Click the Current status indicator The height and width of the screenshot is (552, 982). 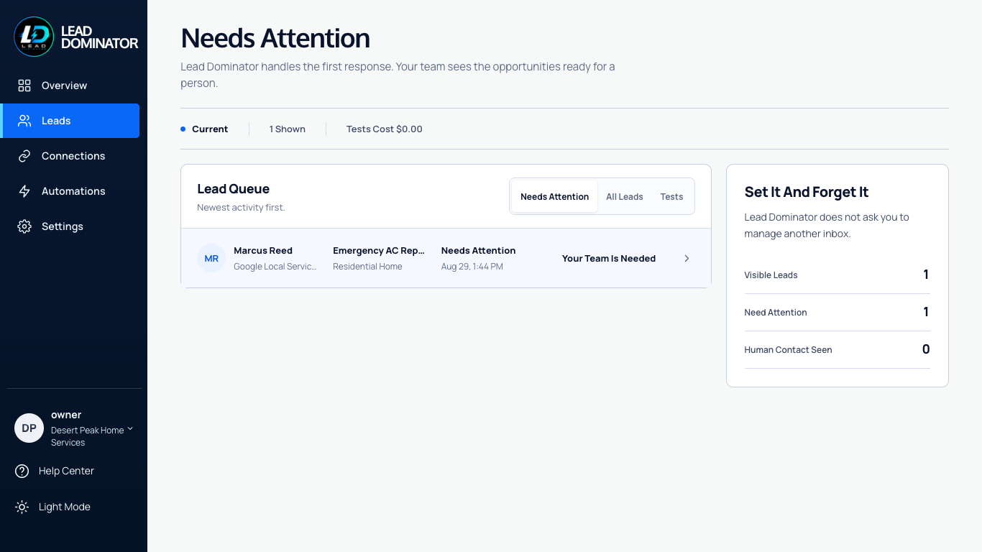click(x=204, y=129)
